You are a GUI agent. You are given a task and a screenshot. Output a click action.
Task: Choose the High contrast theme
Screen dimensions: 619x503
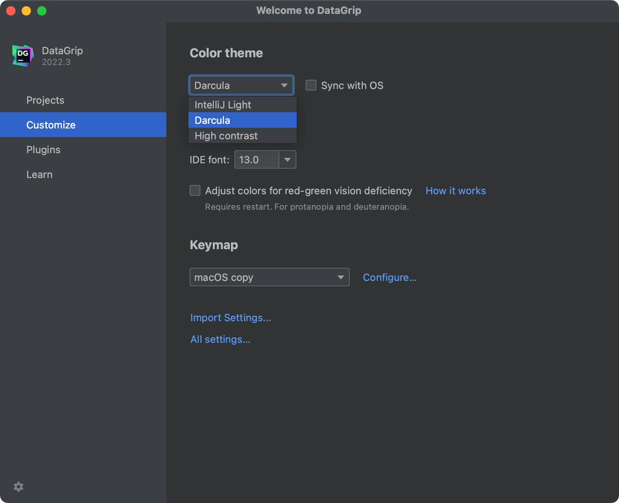coord(226,135)
